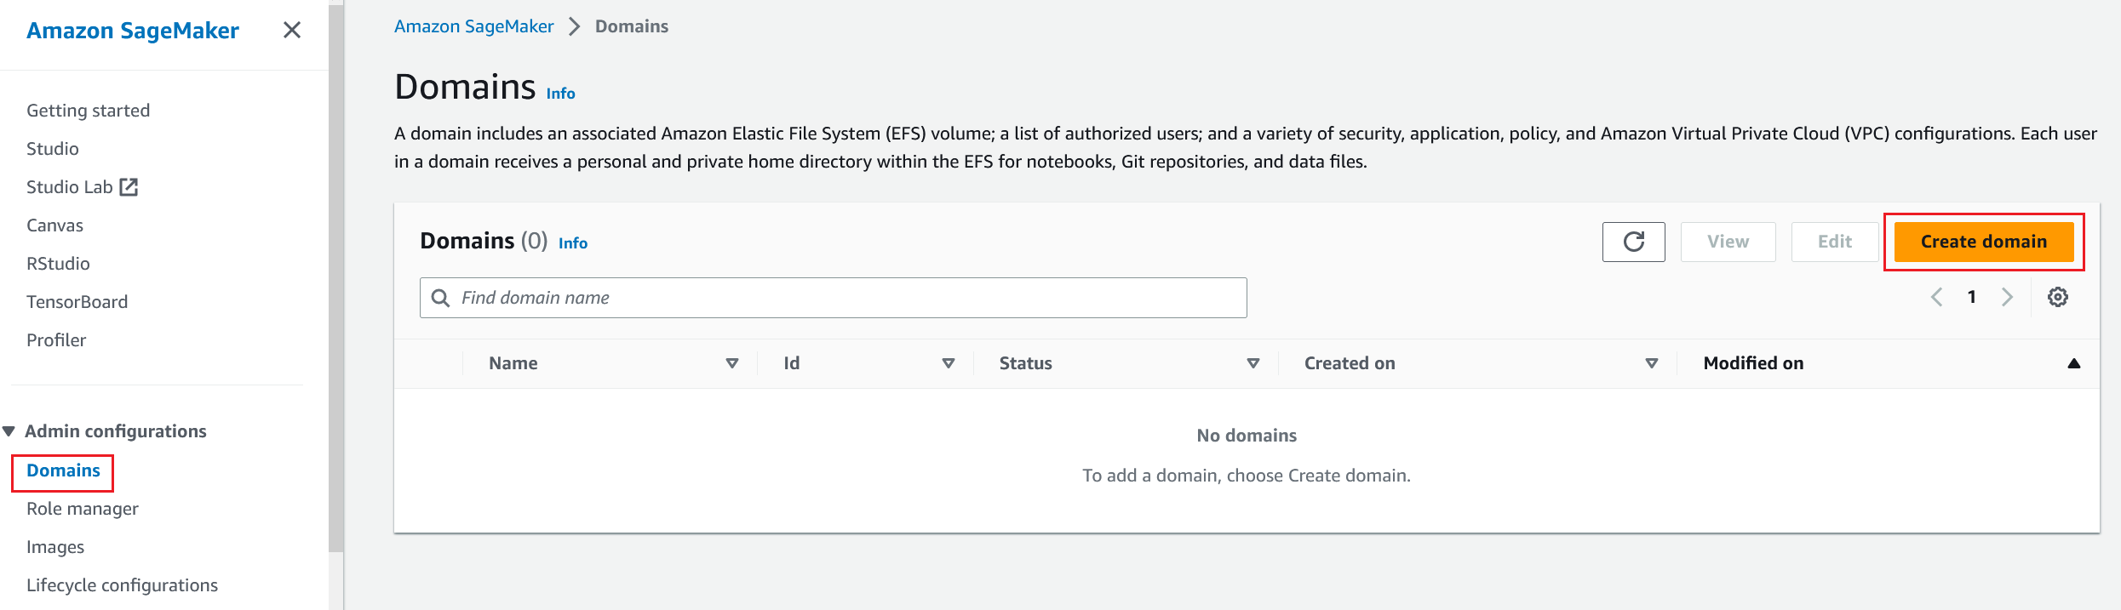Select Lifecycle configurations in sidebar
This screenshot has width=2121, height=610.
(x=122, y=585)
